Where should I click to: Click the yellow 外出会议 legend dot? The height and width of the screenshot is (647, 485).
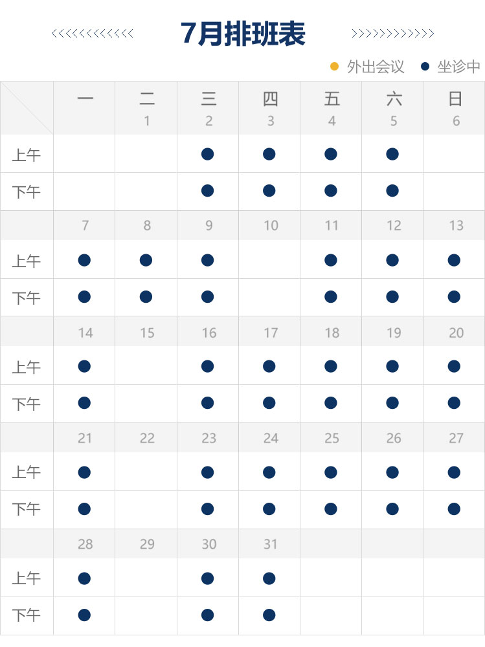[335, 66]
